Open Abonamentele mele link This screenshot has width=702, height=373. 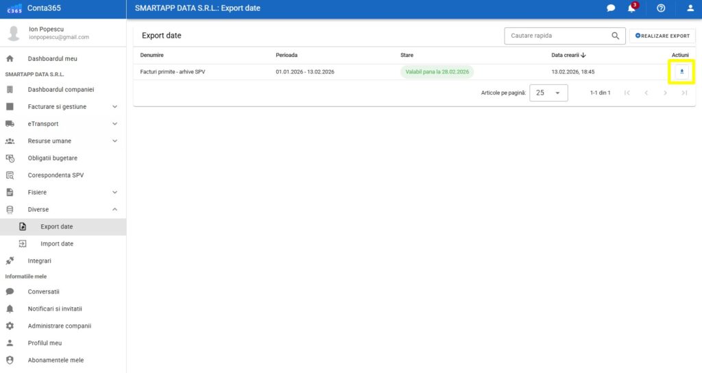click(56, 360)
